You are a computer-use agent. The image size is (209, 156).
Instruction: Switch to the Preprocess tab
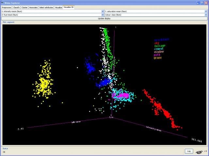[7, 8]
